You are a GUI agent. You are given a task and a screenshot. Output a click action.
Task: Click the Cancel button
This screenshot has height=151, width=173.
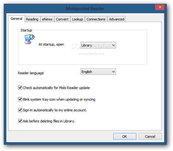[150, 137]
